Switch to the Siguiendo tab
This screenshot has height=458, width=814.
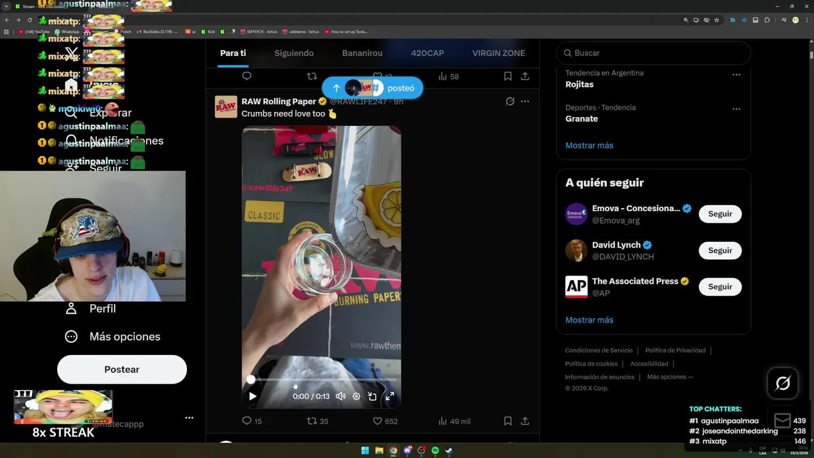click(x=294, y=53)
